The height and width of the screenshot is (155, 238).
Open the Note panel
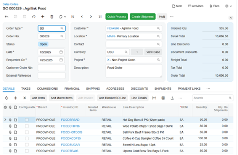click(177, 6)
